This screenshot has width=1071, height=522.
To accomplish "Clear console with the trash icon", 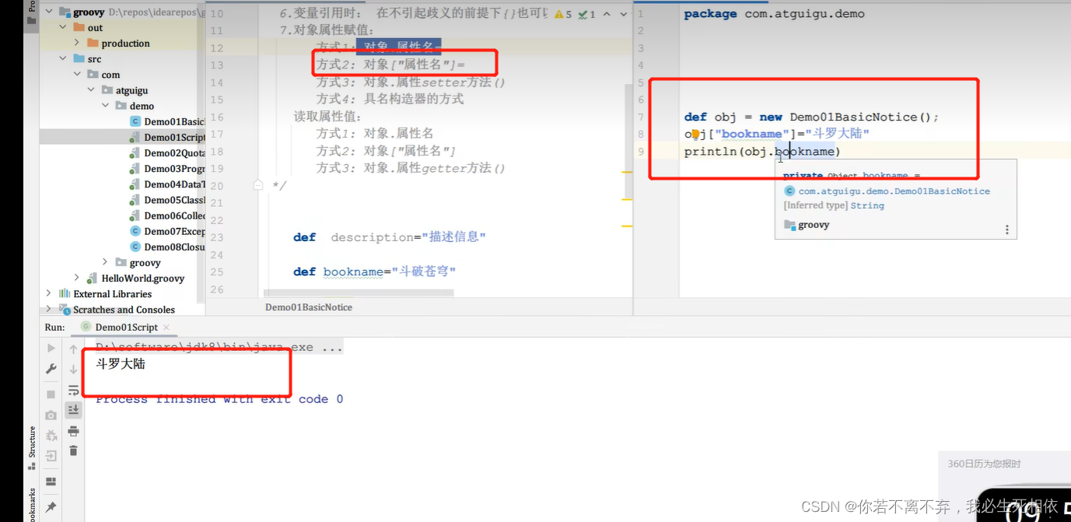I will tap(74, 450).
